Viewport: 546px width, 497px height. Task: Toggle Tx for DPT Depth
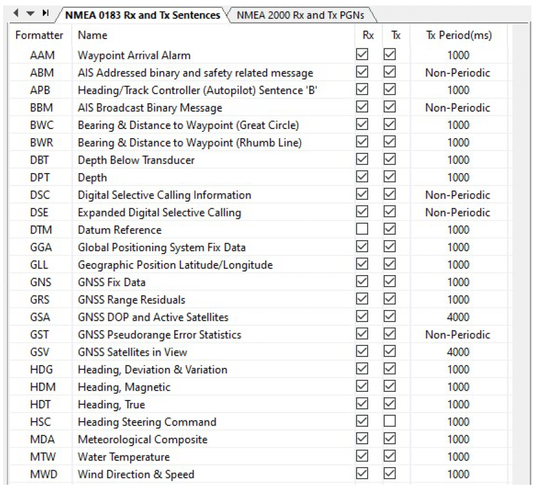[x=389, y=177]
